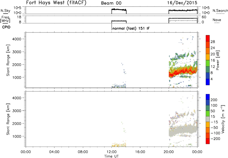Screen dimensions: 228x158
Task: Select the "60" Nave axis label
Action: 204,17
